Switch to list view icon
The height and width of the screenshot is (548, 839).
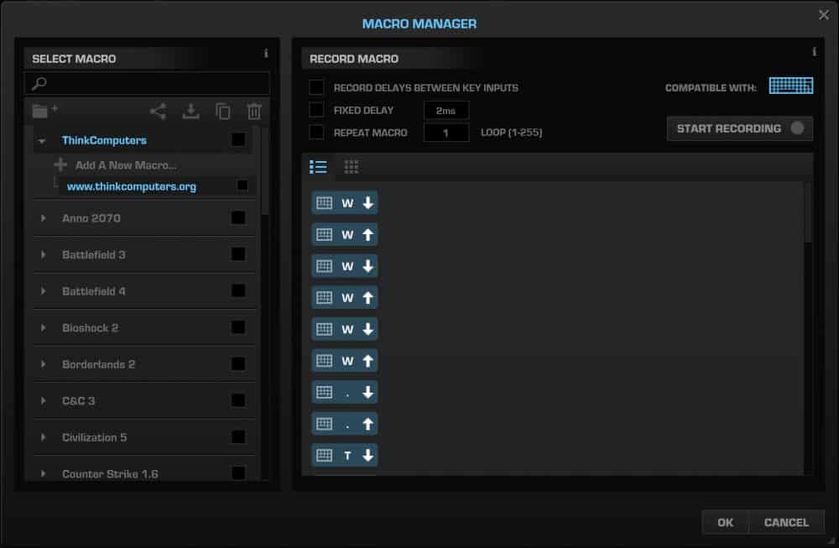[x=318, y=167]
